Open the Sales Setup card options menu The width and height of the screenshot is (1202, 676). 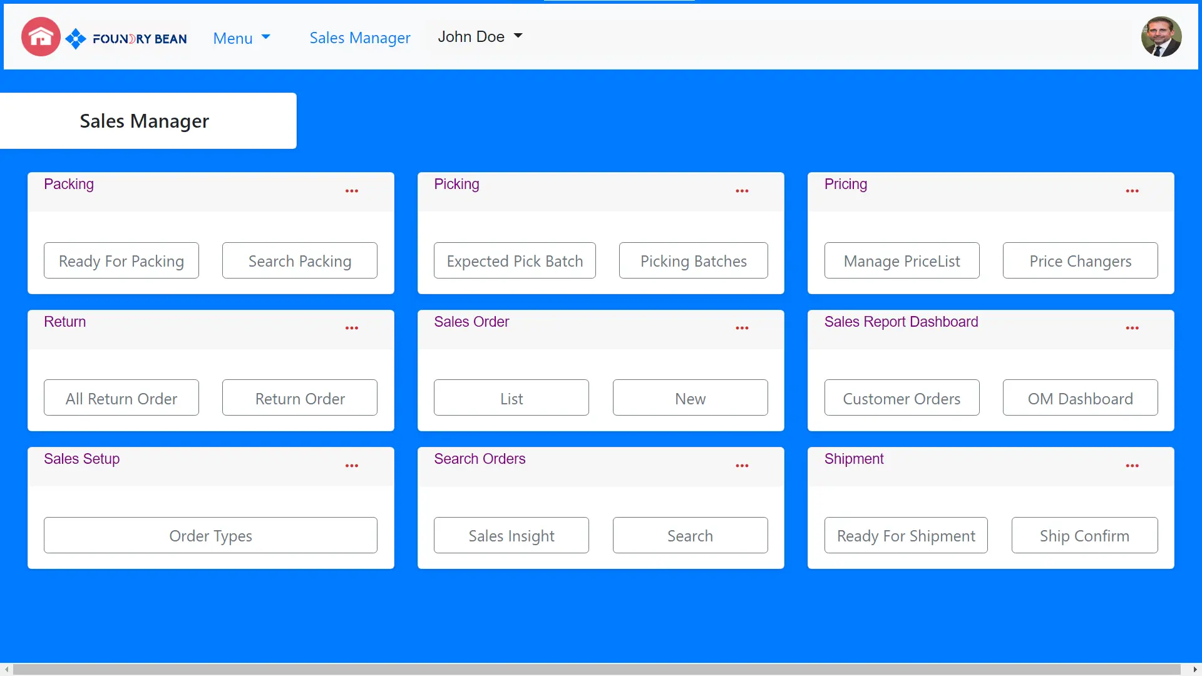[352, 466]
